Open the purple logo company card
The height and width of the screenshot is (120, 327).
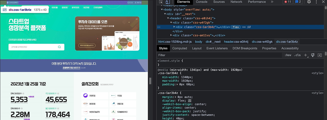coord(95,96)
